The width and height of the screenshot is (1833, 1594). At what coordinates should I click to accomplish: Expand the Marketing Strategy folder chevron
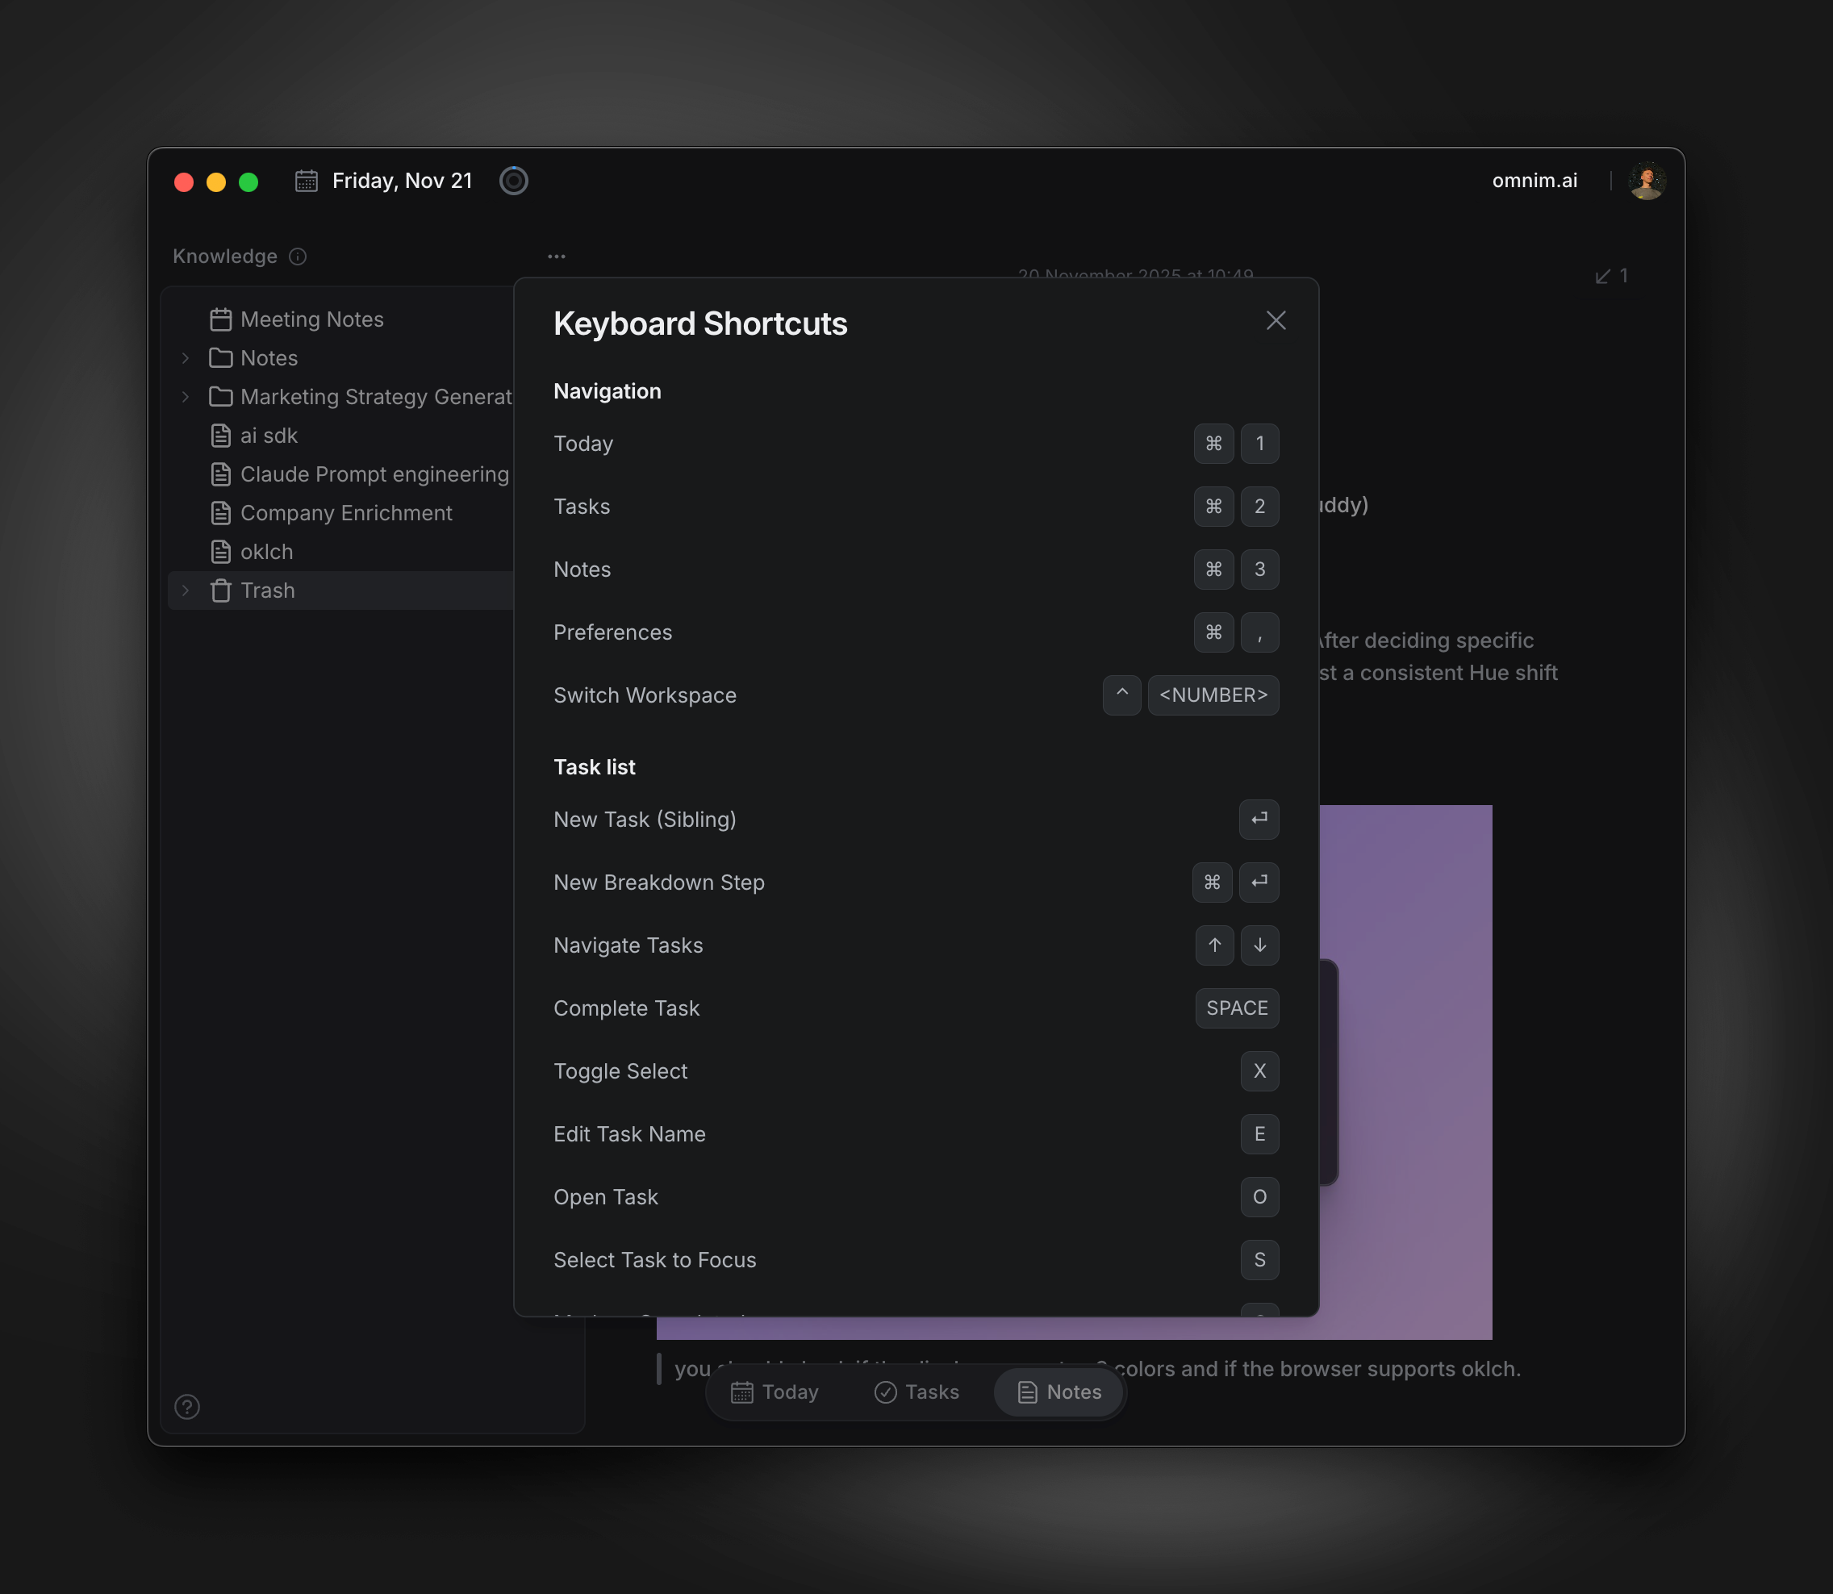tap(185, 397)
